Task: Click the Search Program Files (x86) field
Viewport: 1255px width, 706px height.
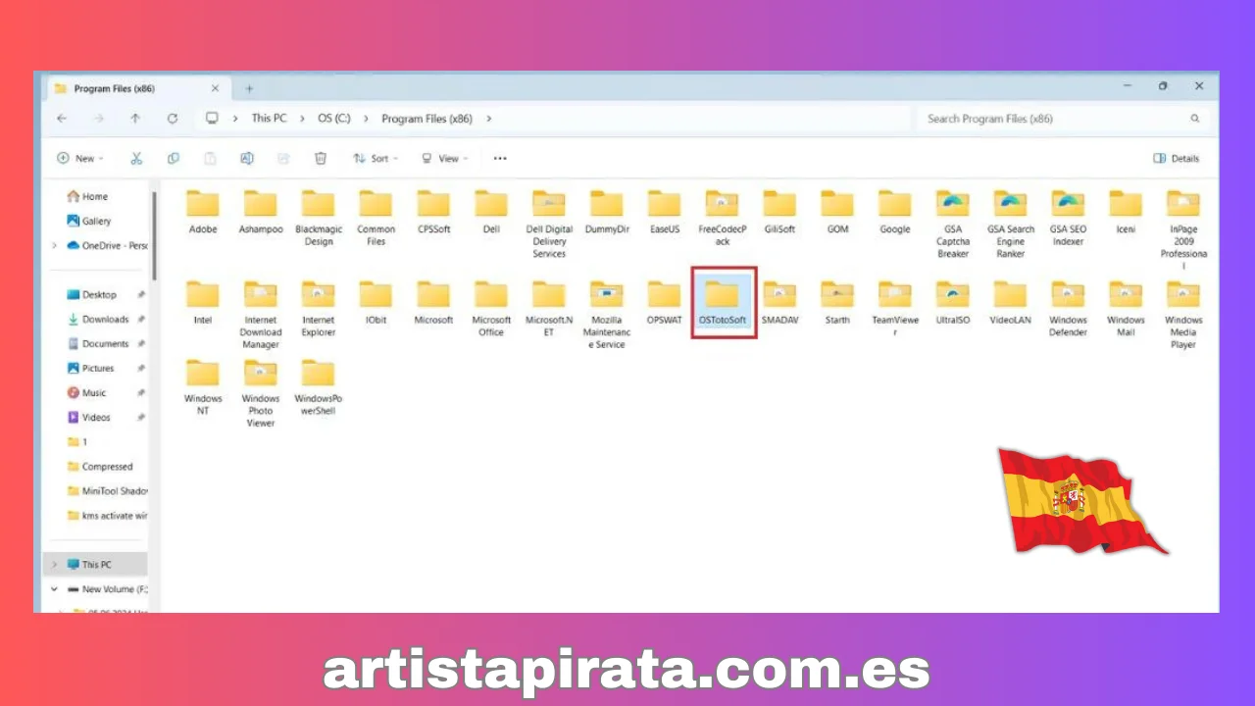Action: [1063, 119]
